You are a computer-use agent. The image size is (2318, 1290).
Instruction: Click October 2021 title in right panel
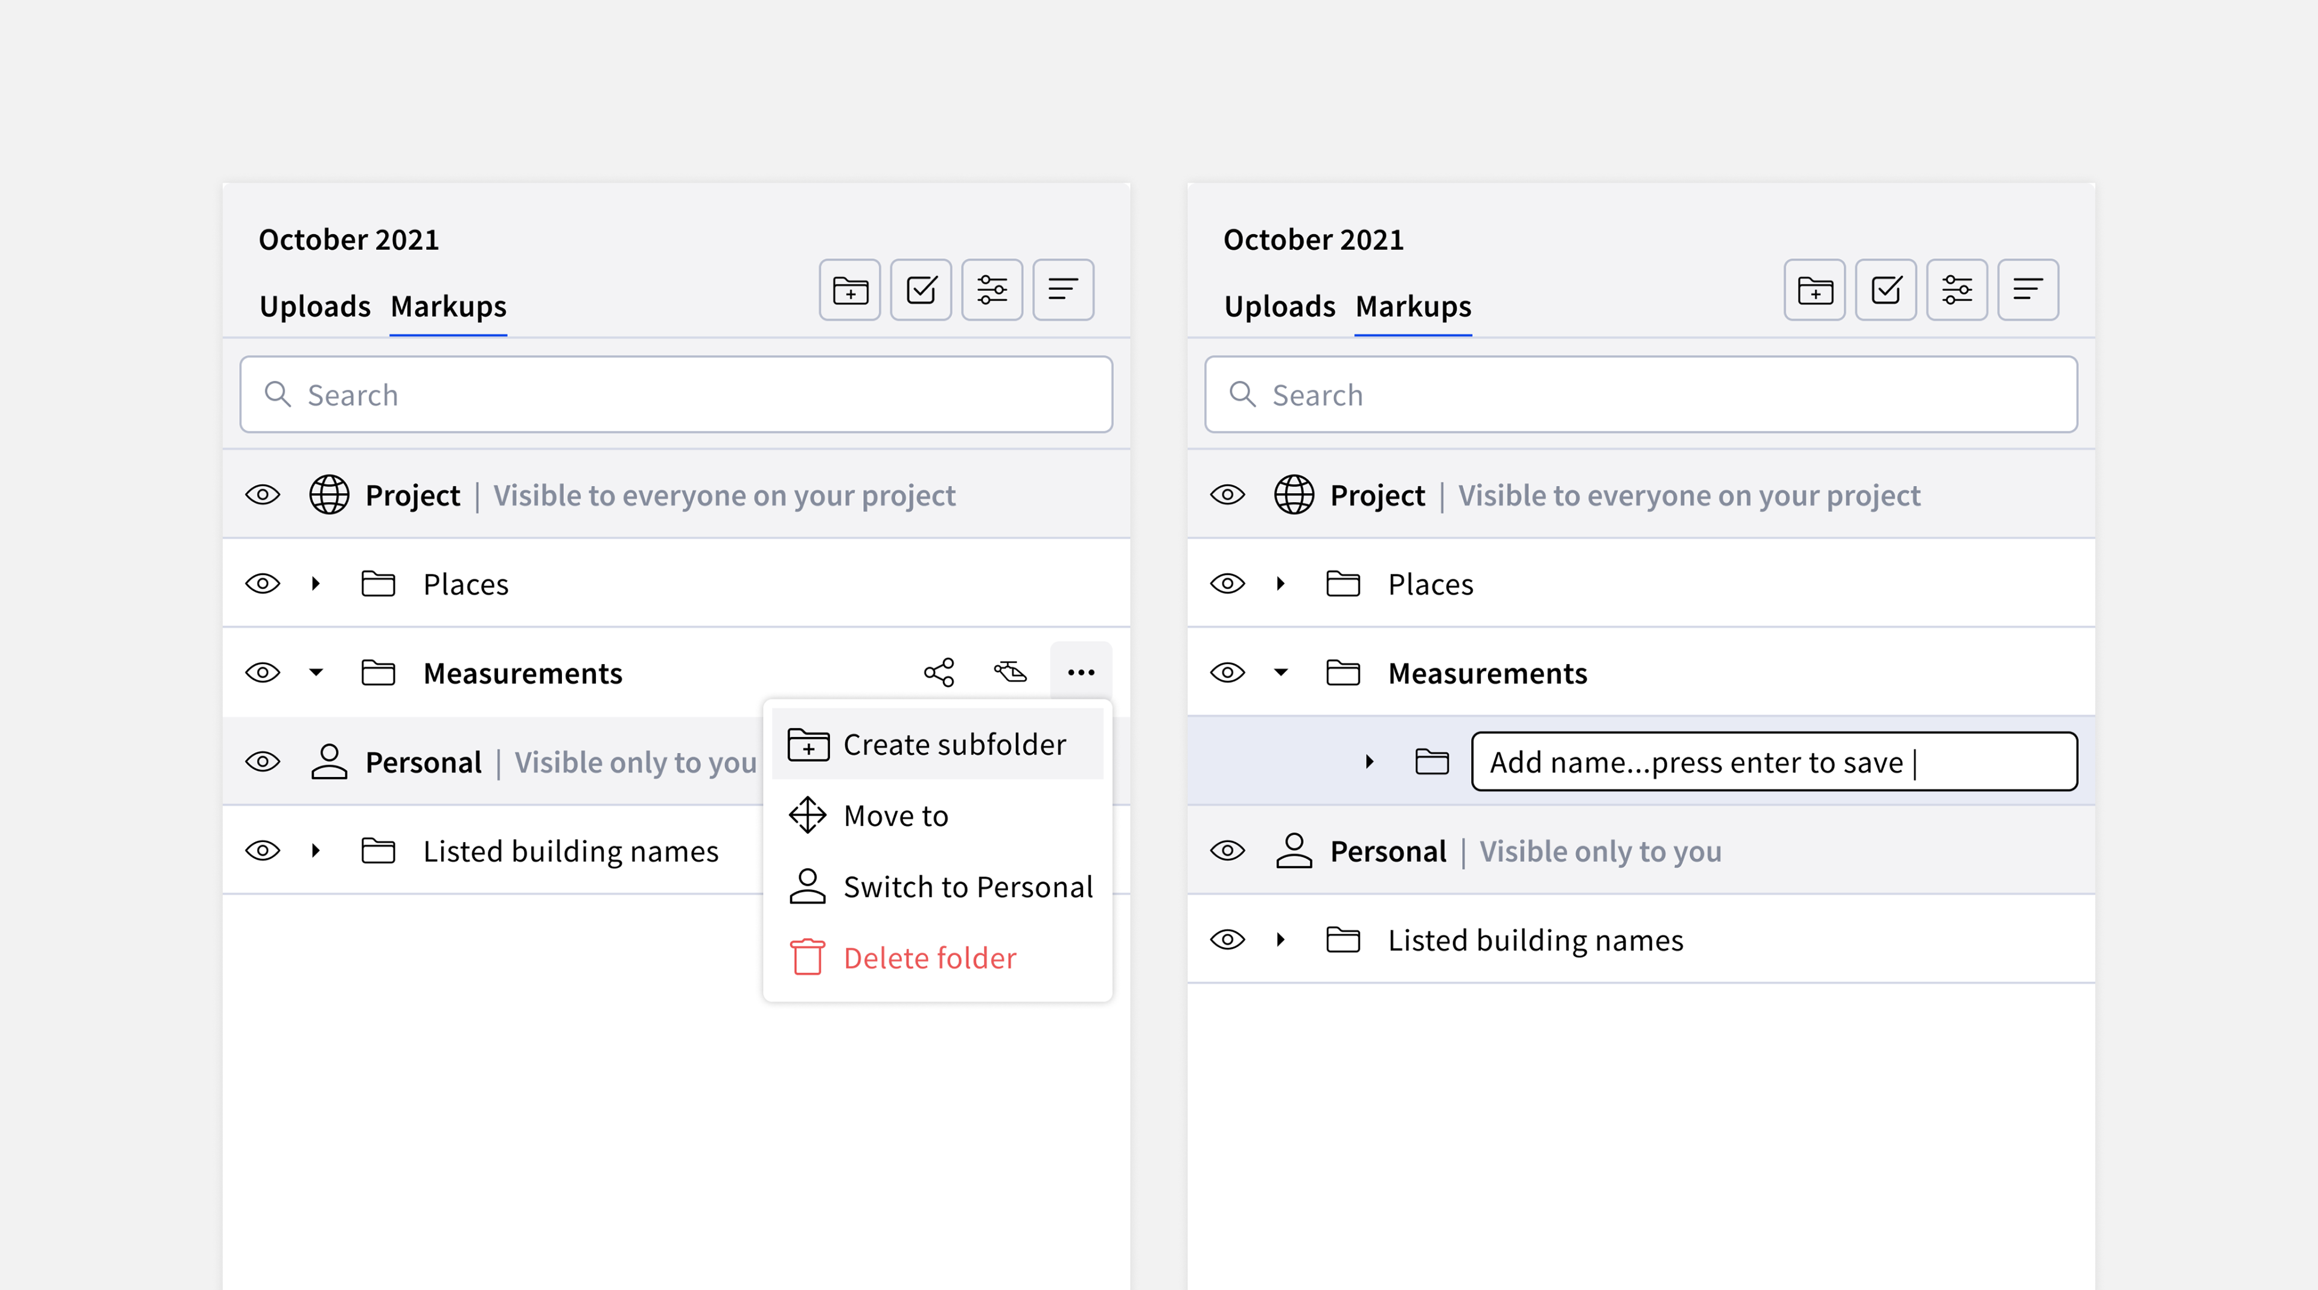pyautogui.click(x=1313, y=240)
